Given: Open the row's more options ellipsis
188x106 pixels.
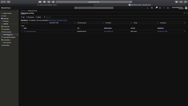Looking at the screenshot, I should pos(184,32).
